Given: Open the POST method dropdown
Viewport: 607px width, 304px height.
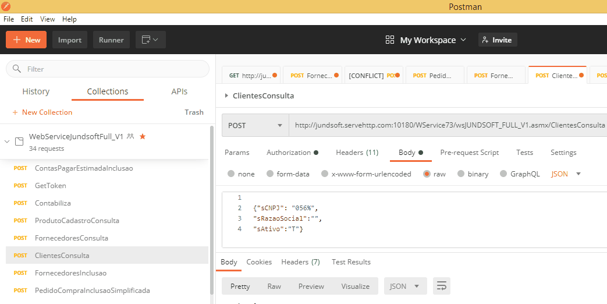Looking at the screenshot, I should pos(255,125).
